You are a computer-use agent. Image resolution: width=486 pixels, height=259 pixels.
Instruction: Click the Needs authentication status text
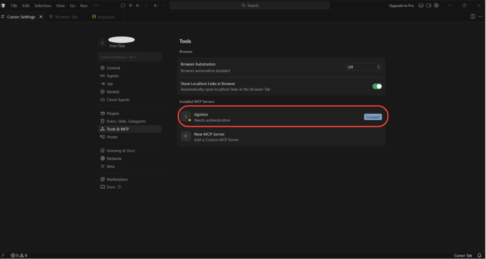212,120
